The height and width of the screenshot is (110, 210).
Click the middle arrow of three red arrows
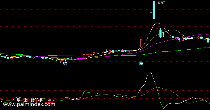coord(49,102)
